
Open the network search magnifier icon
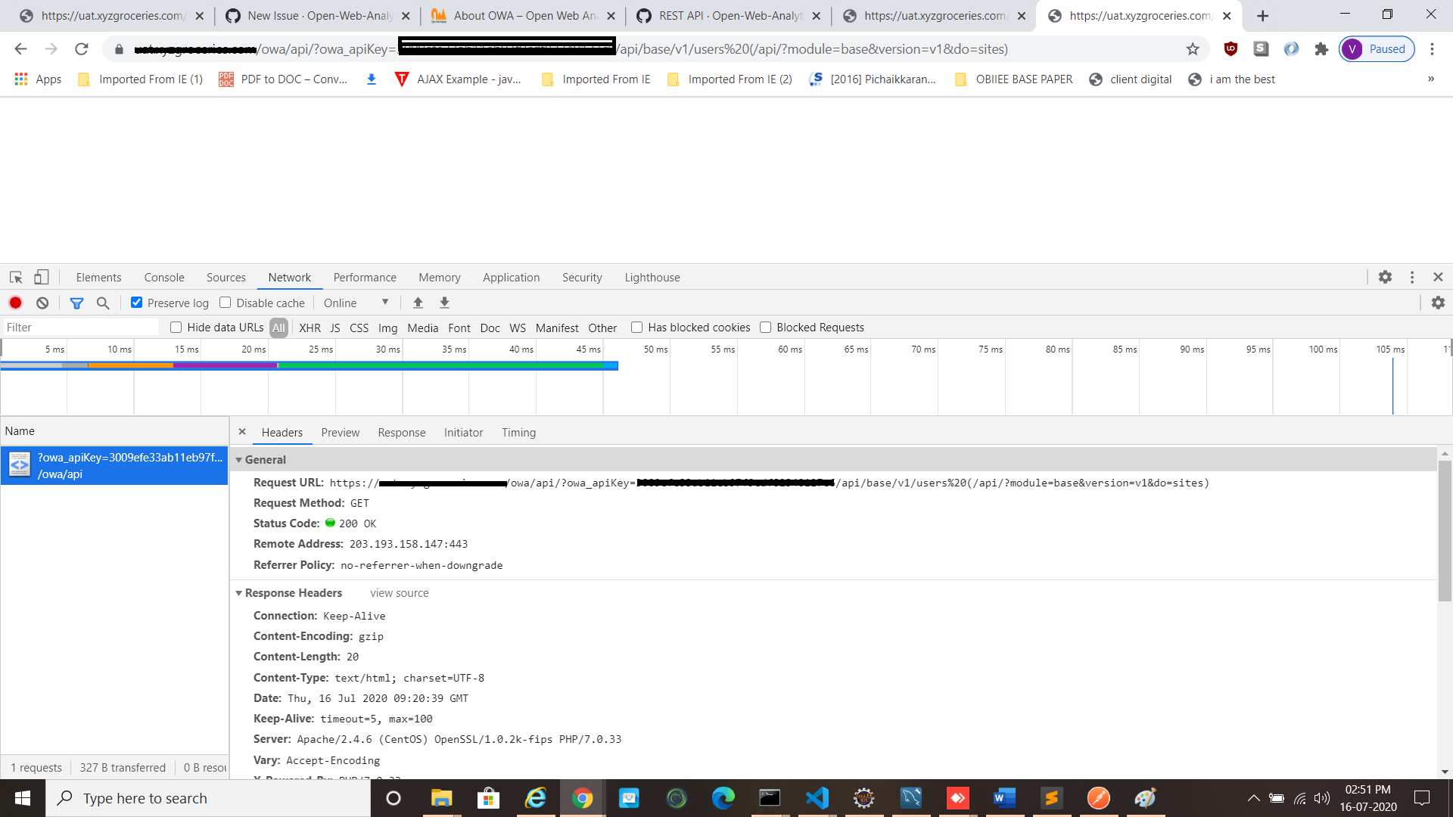tap(103, 303)
